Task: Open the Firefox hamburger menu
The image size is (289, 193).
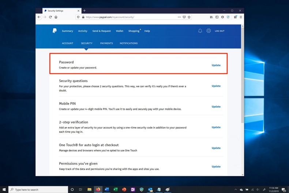Action: (241, 17)
